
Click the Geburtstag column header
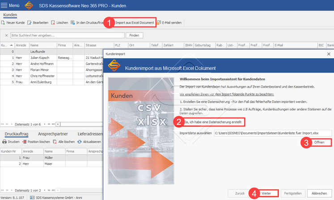tap(204, 45)
